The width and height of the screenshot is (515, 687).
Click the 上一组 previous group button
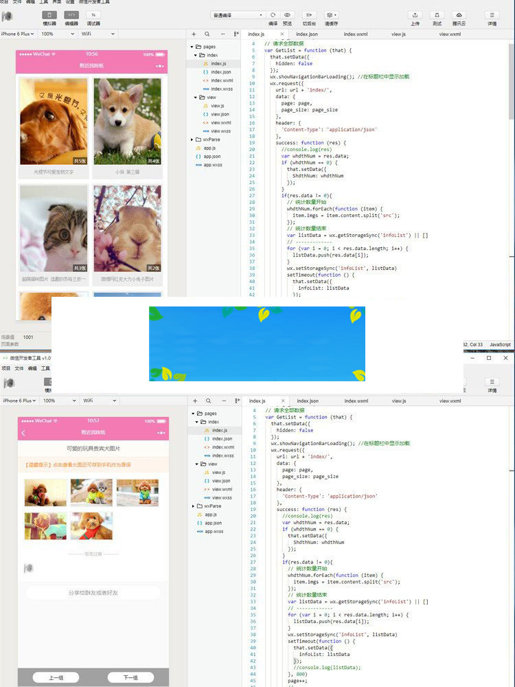(56, 677)
